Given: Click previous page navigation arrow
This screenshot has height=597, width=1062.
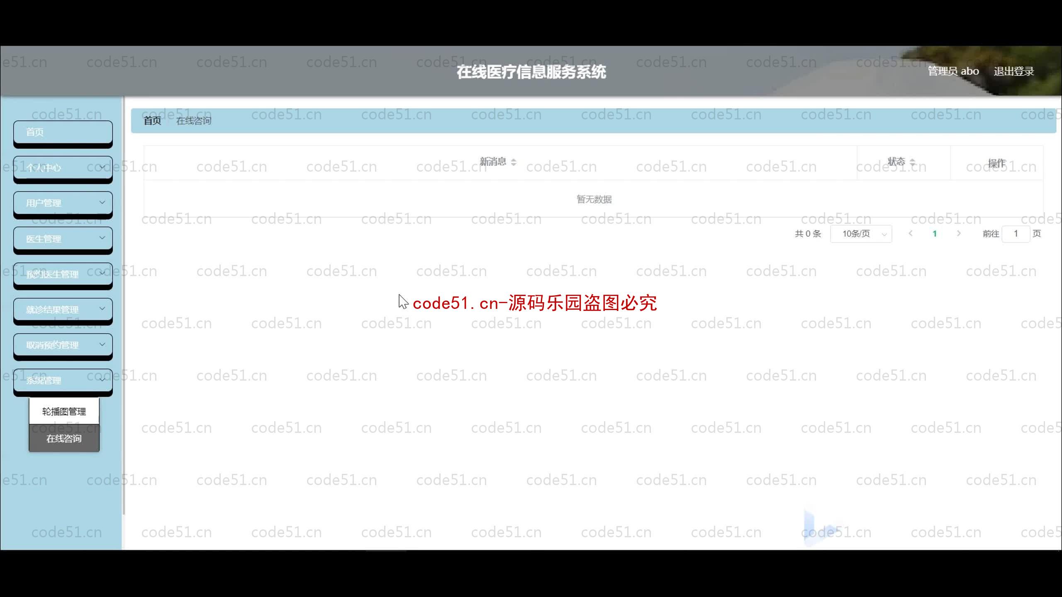Looking at the screenshot, I should (910, 233).
